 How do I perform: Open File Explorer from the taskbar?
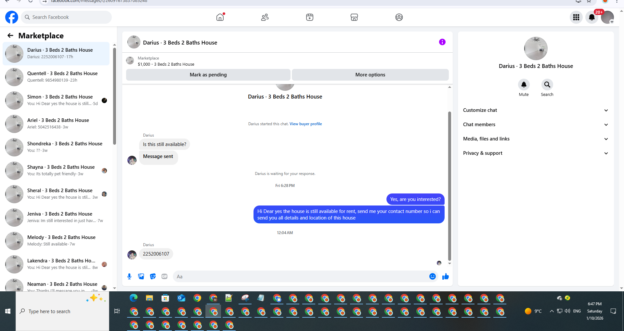pyautogui.click(x=149, y=298)
